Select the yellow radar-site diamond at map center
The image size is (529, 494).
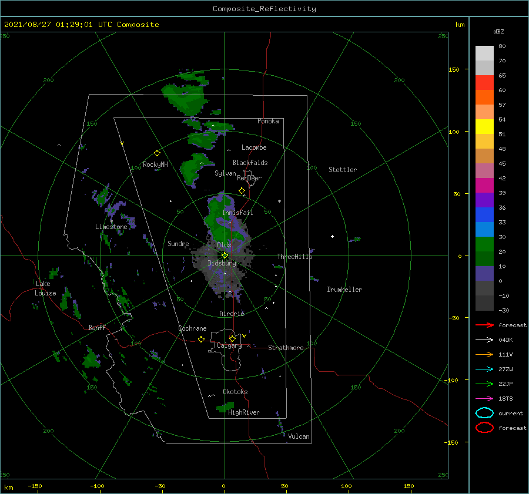pyautogui.click(x=225, y=256)
